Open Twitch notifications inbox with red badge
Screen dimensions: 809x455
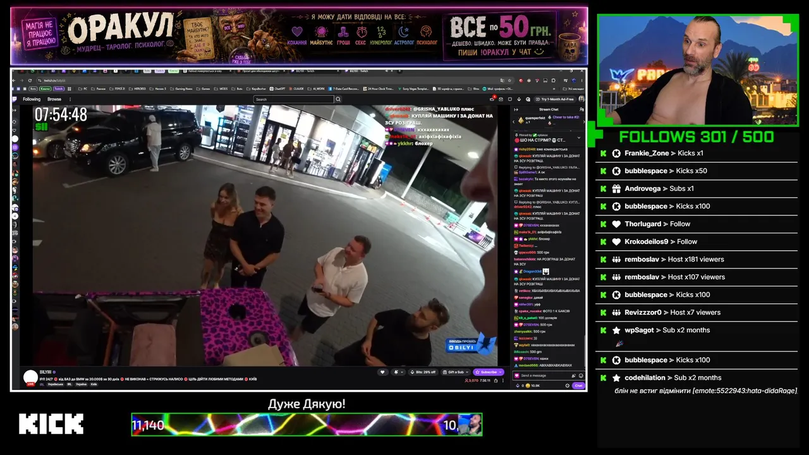[x=492, y=99]
